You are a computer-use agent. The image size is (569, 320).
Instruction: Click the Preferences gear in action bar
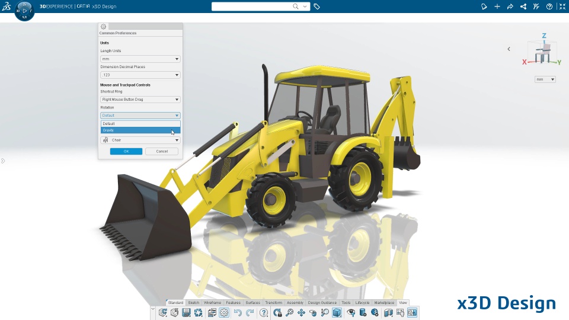tap(224, 313)
